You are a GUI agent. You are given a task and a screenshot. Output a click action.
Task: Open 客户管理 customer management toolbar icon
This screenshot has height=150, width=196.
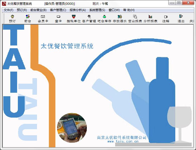(89, 19)
